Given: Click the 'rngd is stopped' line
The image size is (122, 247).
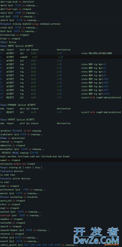Looking at the screenshot, I should tap(10, 208).
